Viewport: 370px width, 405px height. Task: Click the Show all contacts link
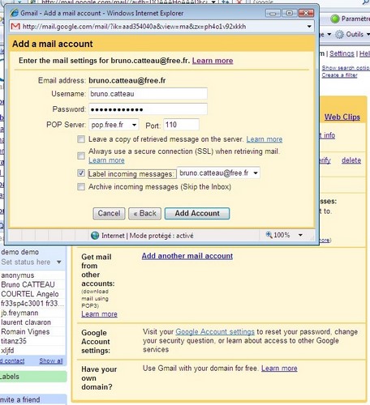[x=51, y=361]
